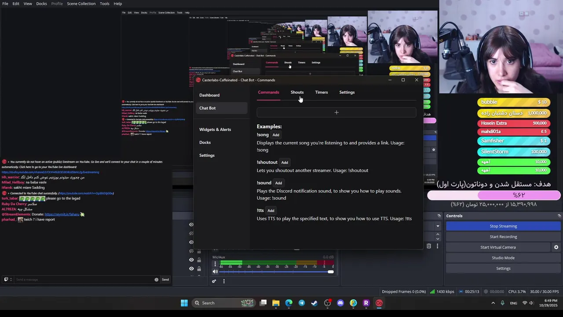Add a new command with the plus button
The image size is (563, 317).
[336, 113]
